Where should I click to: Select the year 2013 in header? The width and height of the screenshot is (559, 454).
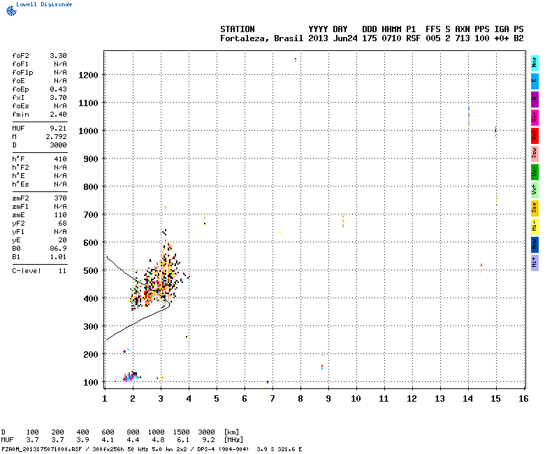click(x=318, y=38)
